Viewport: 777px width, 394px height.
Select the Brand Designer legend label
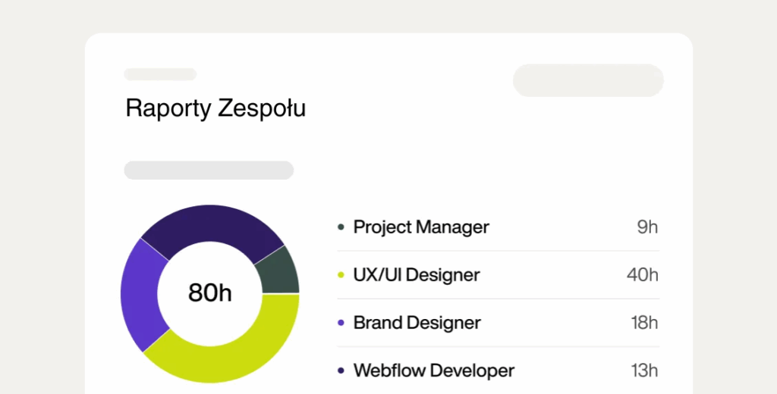(x=417, y=323)
